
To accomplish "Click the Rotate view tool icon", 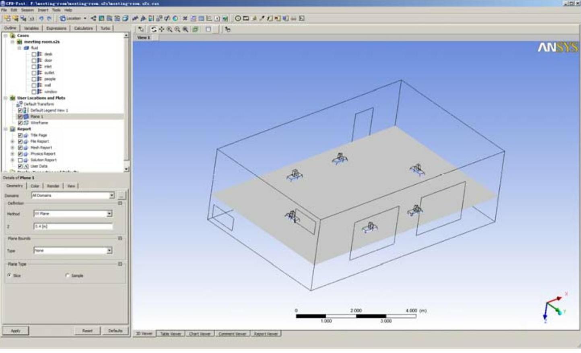I will (154, 29).
